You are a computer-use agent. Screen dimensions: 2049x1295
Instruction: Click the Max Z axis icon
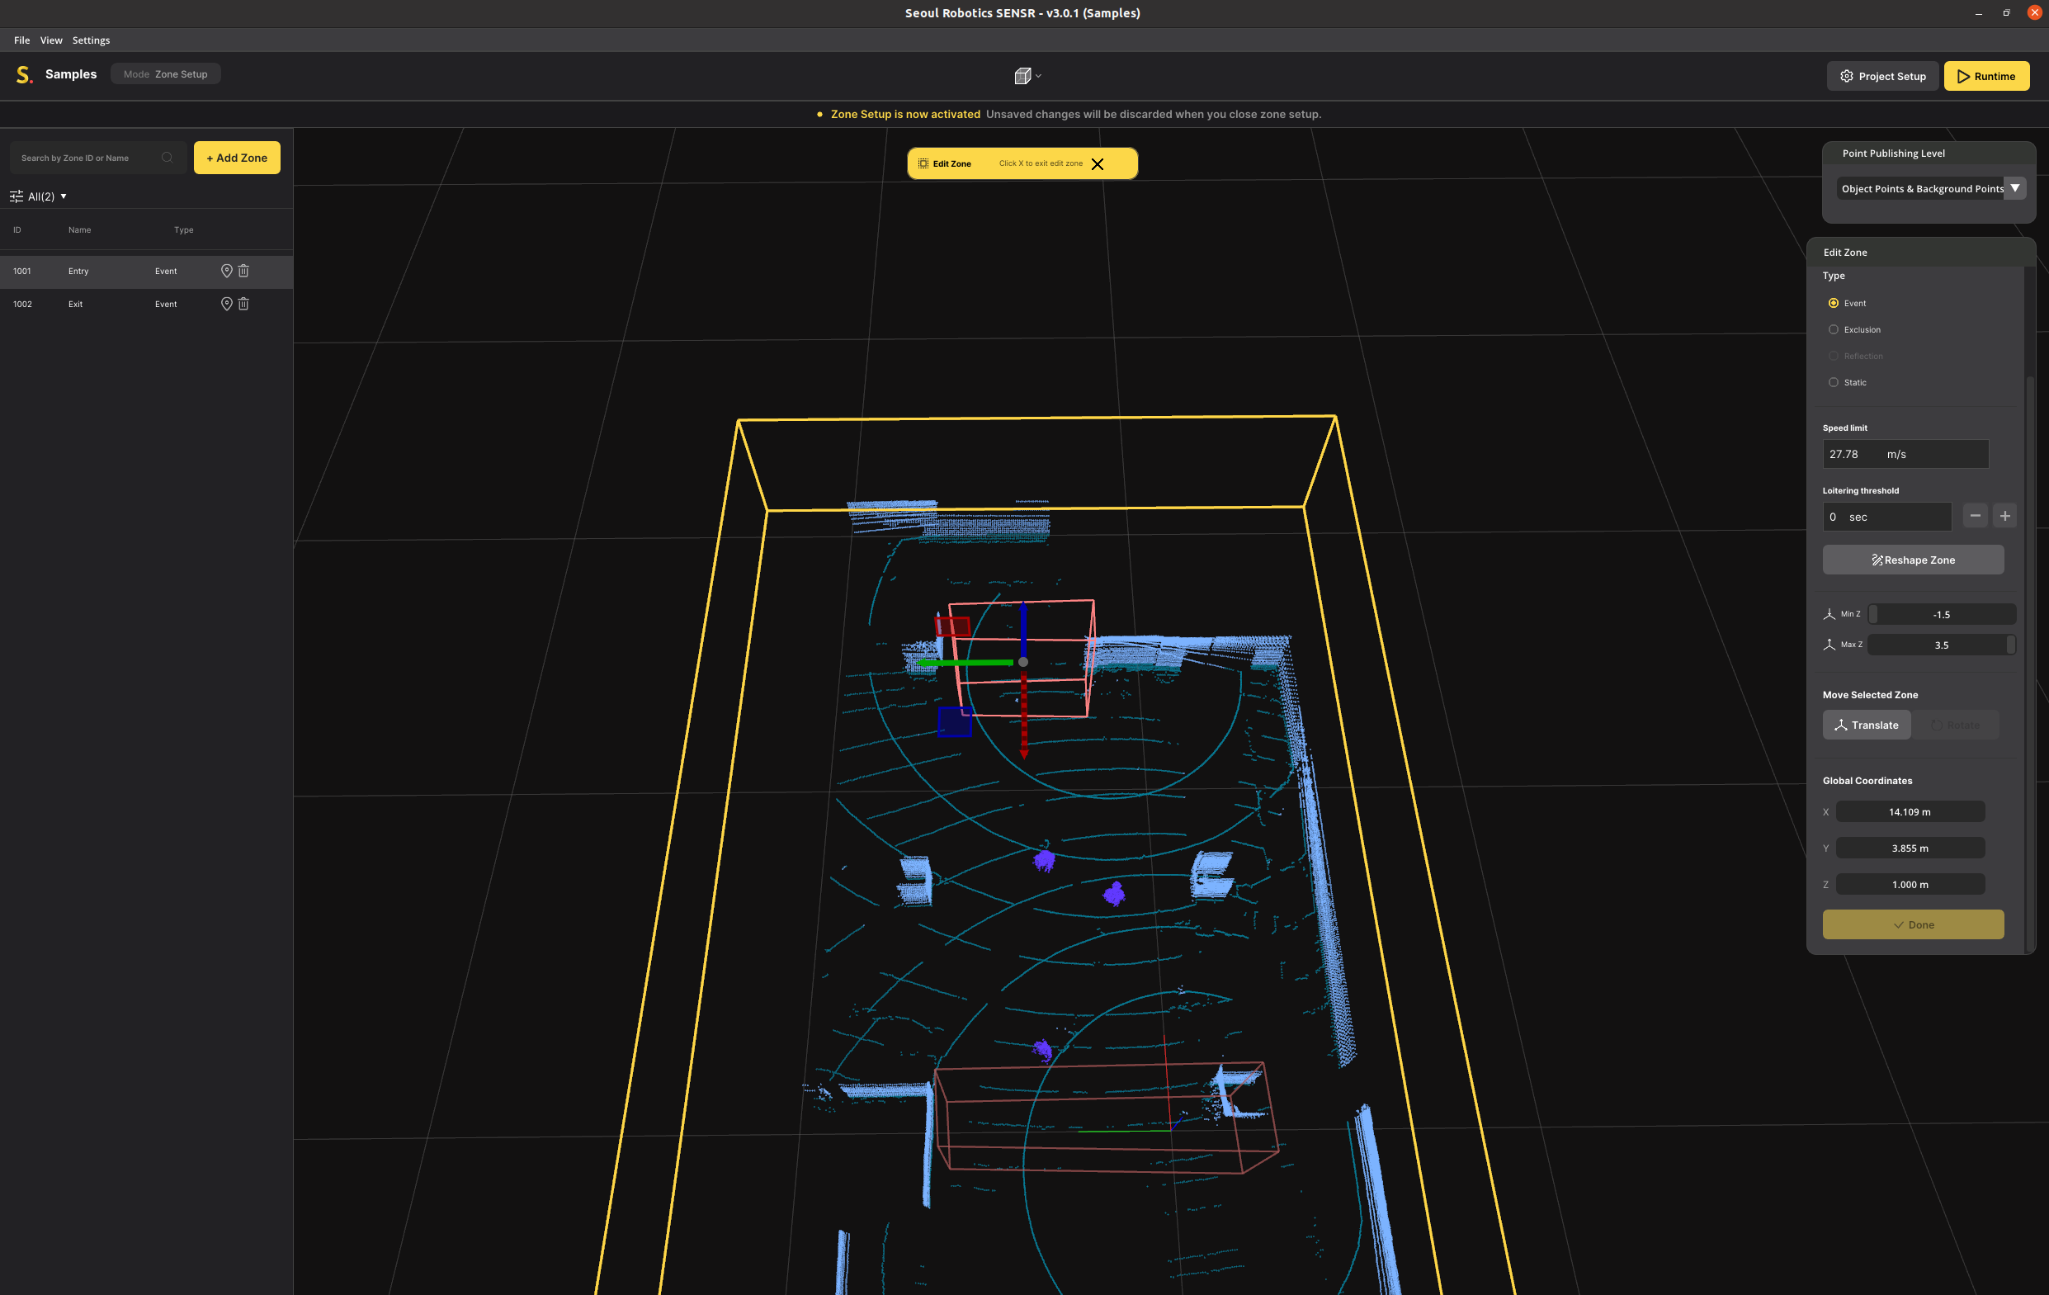pyautogui.click(x=1829, y=645)
